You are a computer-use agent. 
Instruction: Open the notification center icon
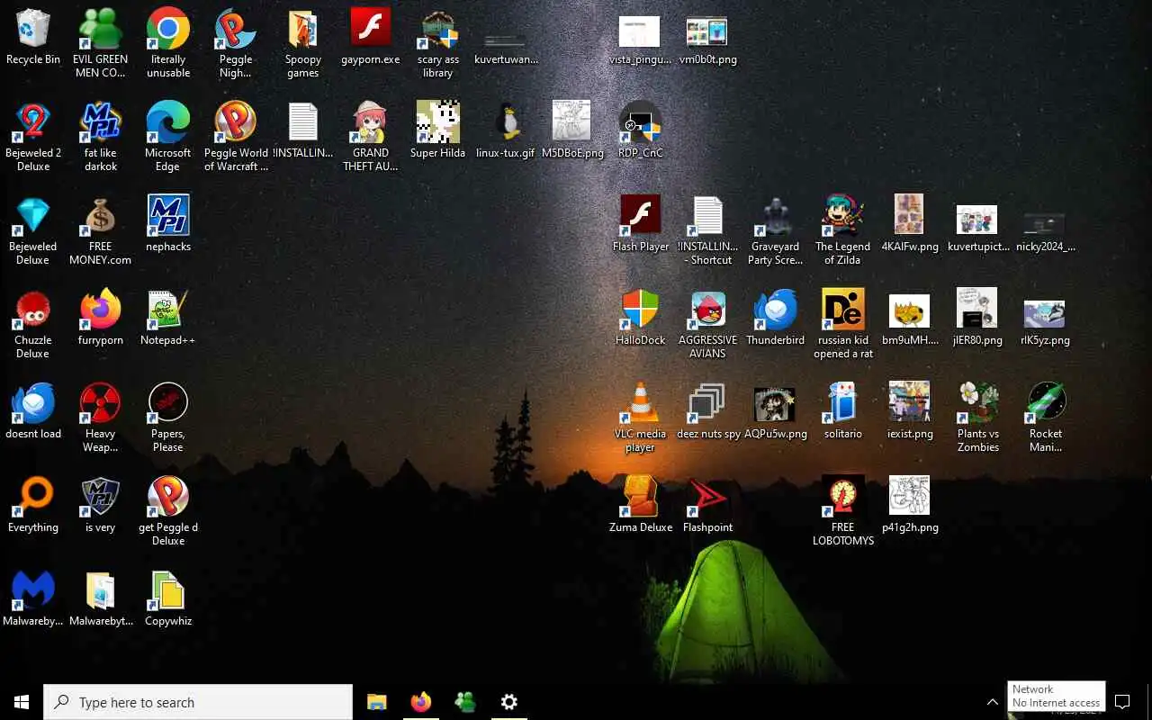click(1122, 702)
